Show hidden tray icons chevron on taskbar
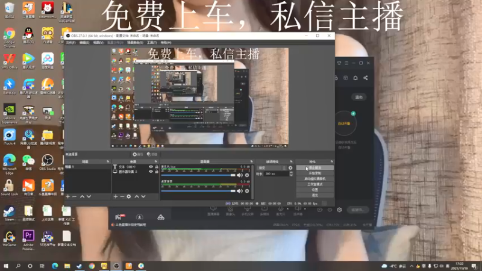Viewport: 482px width, 271px height. 412,266
